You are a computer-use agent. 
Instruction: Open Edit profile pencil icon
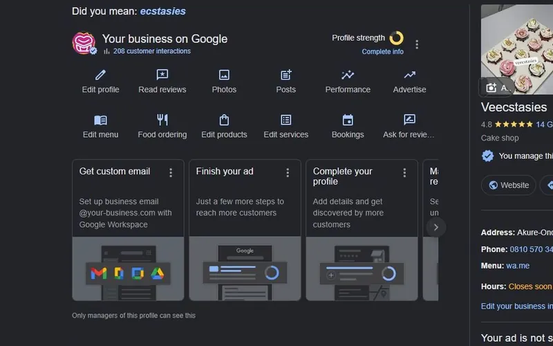[100, 75]
